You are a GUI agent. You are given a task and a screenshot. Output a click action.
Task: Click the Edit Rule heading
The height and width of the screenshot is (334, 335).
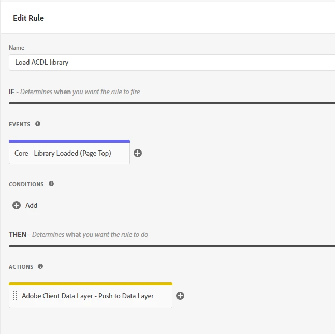coord(28,18)
